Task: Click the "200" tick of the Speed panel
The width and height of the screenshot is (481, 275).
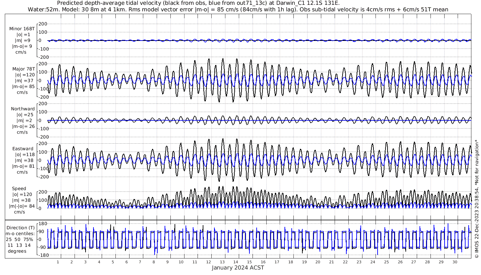Action: coord(43,192)
